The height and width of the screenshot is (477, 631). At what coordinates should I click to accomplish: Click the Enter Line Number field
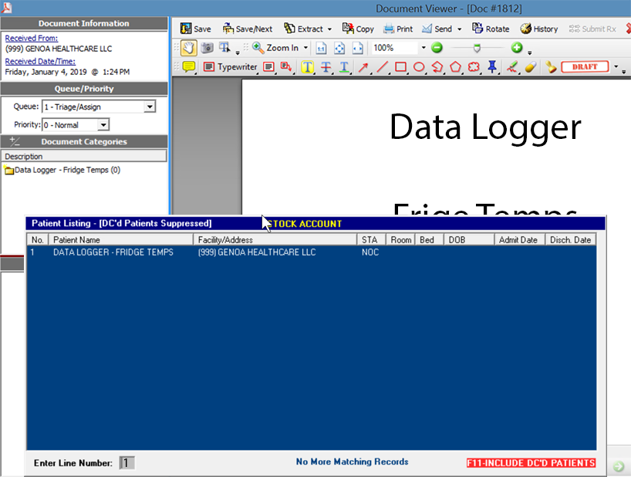tap(127, 463)
